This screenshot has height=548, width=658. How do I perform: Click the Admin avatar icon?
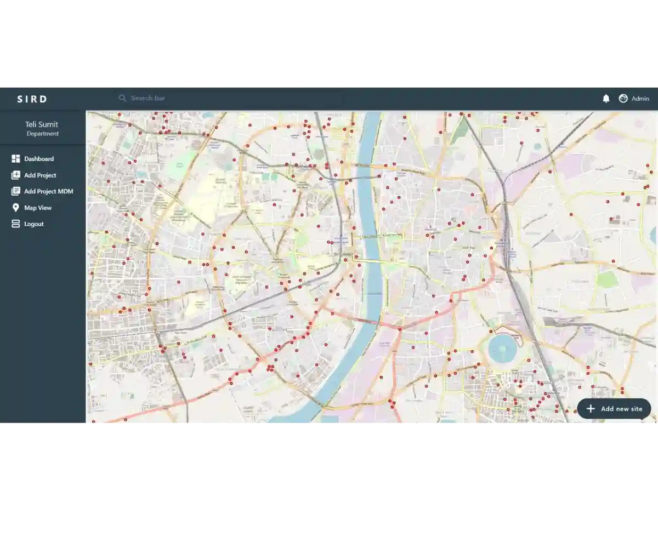(623, 99)
